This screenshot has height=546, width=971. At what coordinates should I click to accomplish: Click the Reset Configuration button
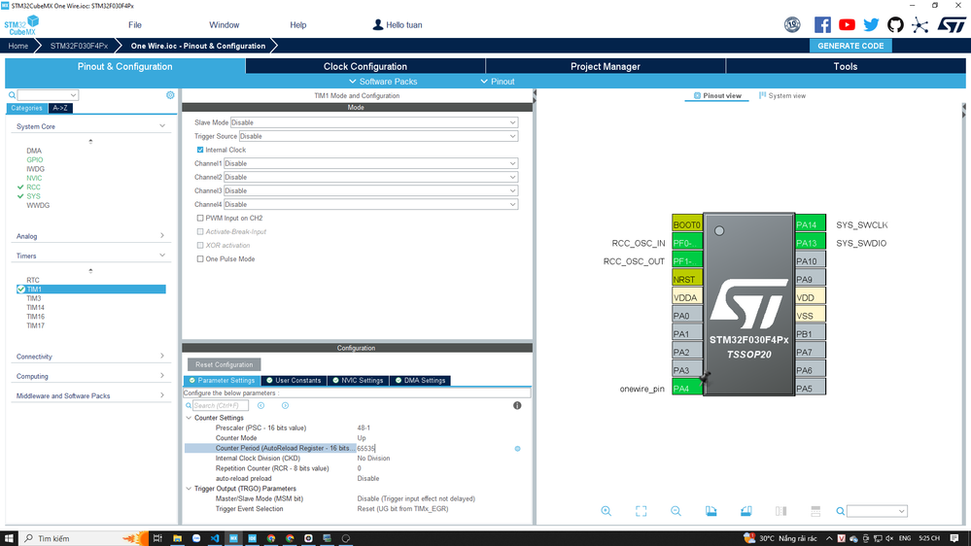(x=225, y=364)
